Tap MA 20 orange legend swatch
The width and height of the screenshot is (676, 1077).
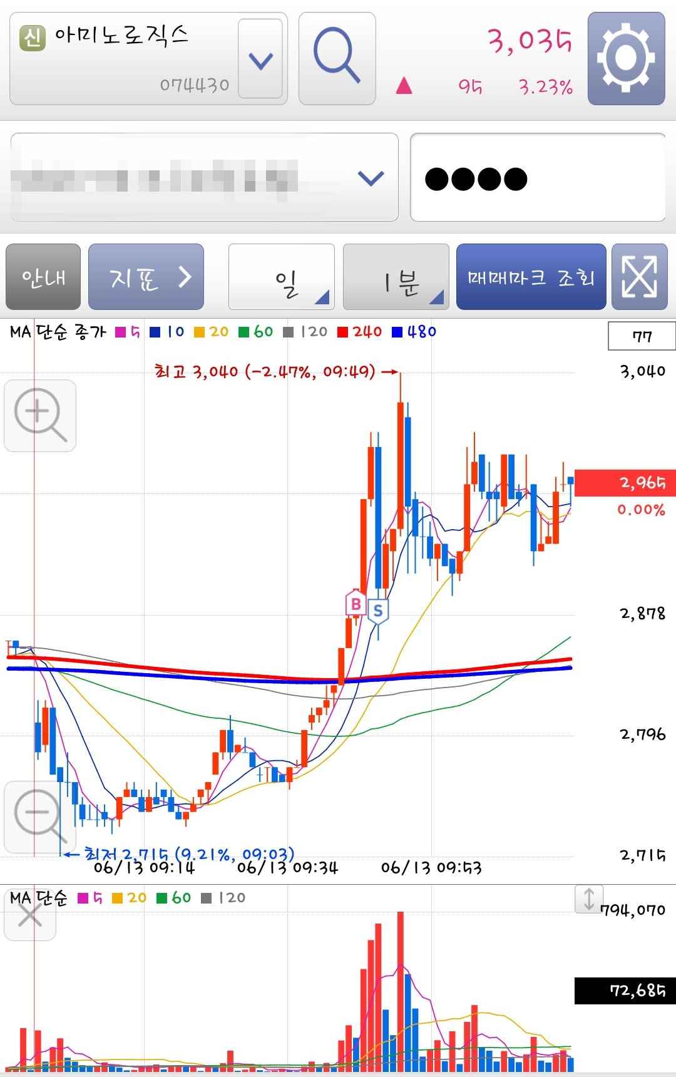tap(200, 332)
